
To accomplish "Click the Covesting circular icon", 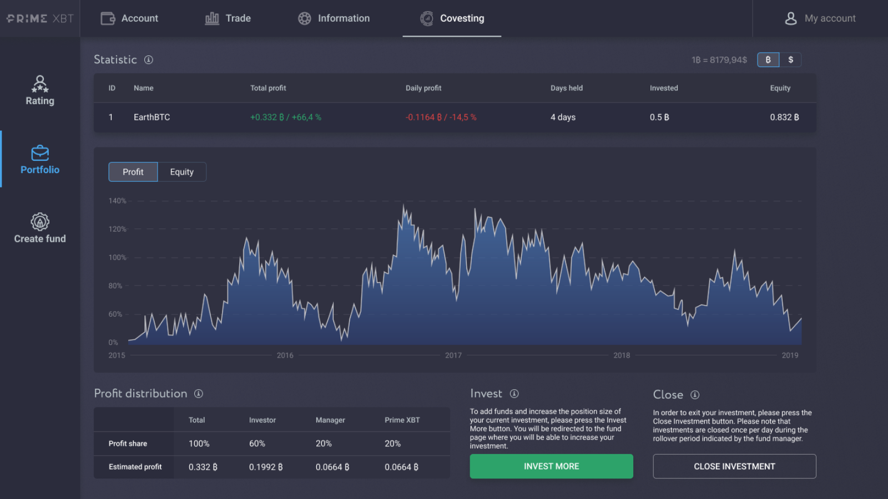I will click(x=426, y=18).
